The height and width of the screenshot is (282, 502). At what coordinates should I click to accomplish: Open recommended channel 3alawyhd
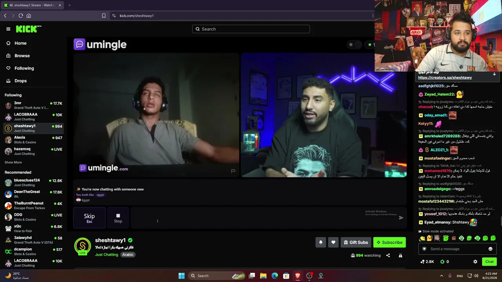[x=33, y=240]
